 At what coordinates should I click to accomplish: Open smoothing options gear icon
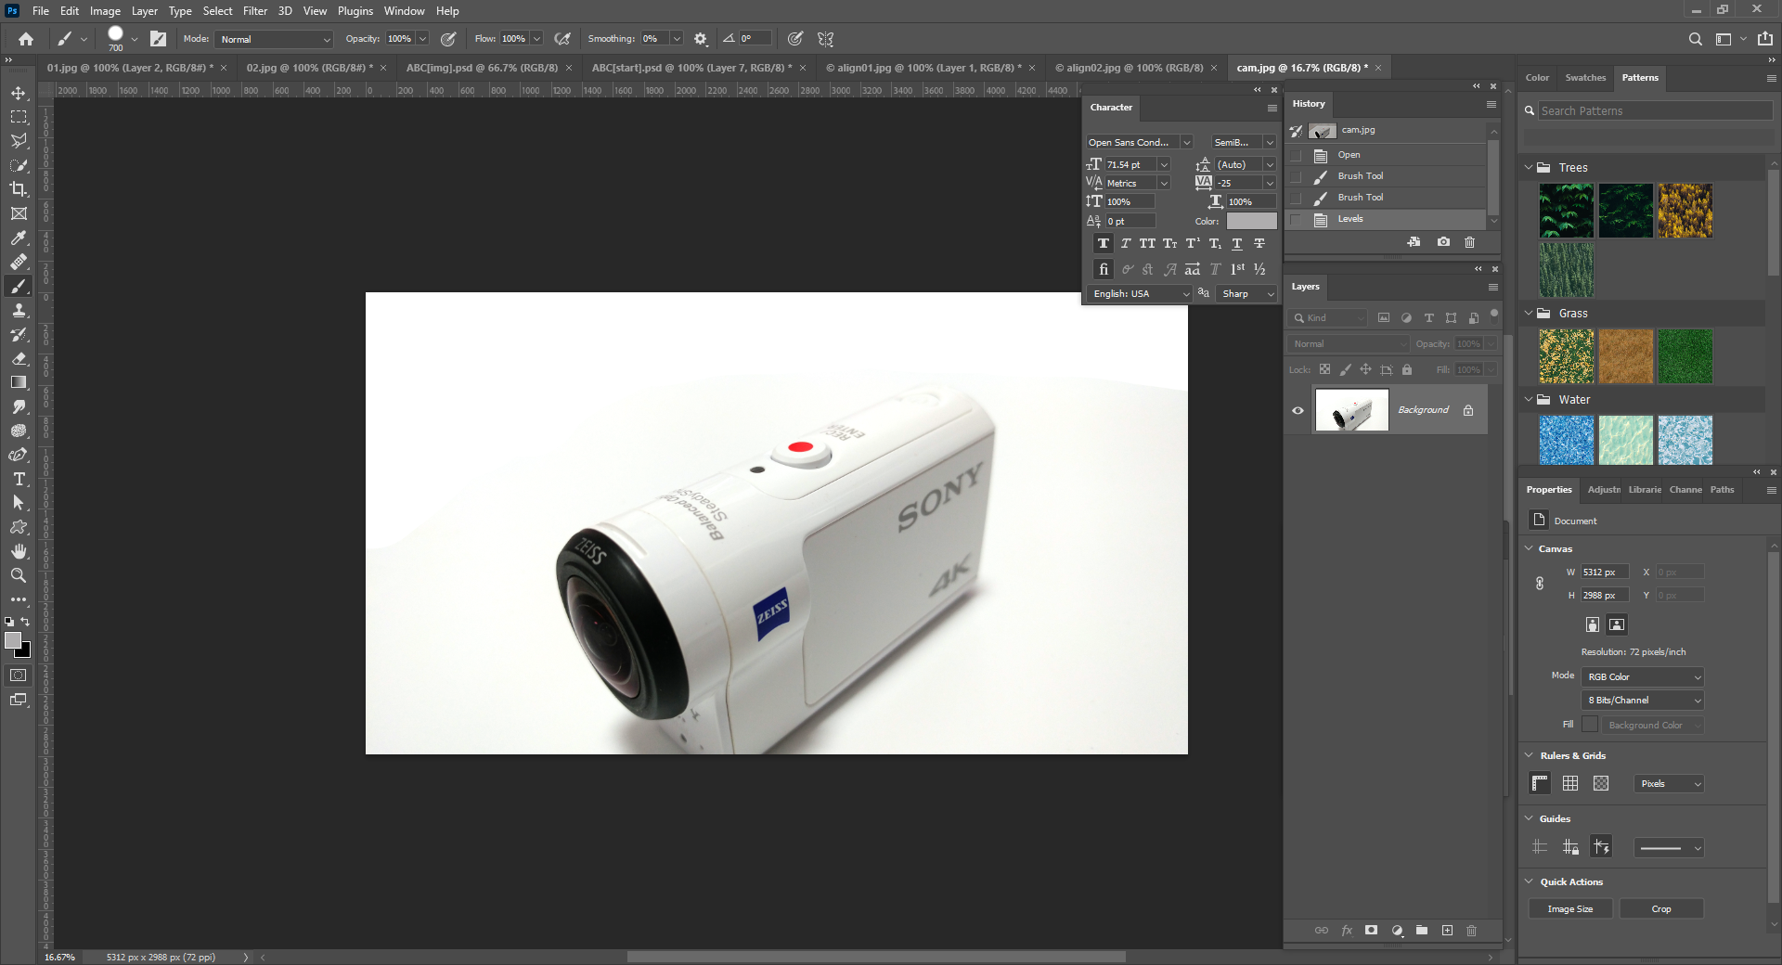click(701, 39)
